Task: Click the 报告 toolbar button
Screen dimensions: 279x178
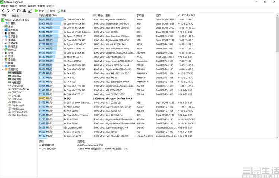Action: coord(51,11)
